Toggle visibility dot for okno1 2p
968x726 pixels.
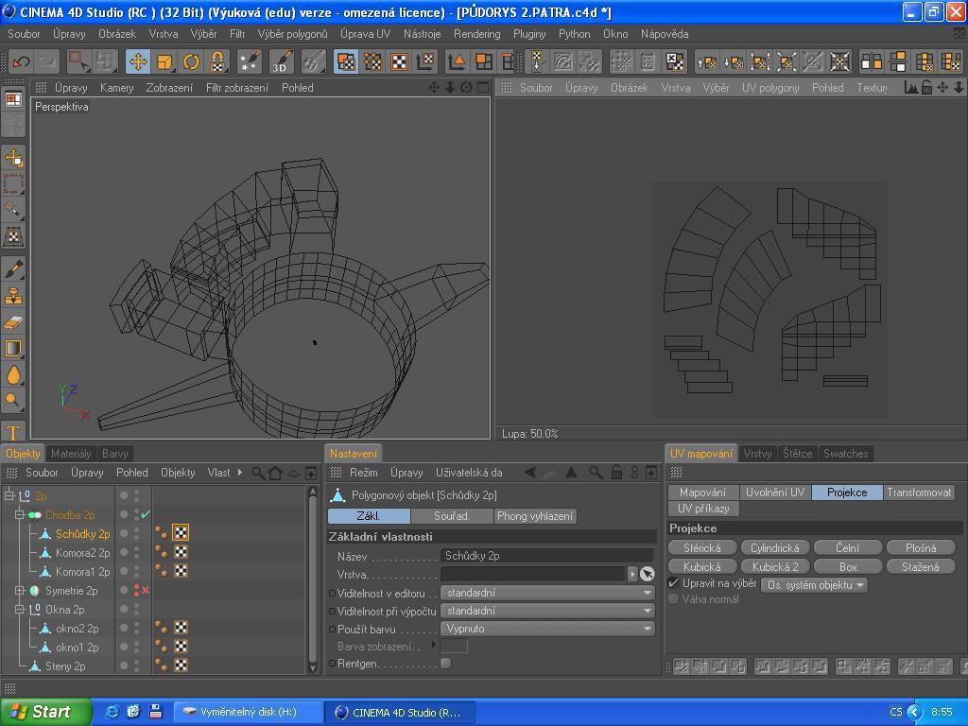(x=124, y=647)
